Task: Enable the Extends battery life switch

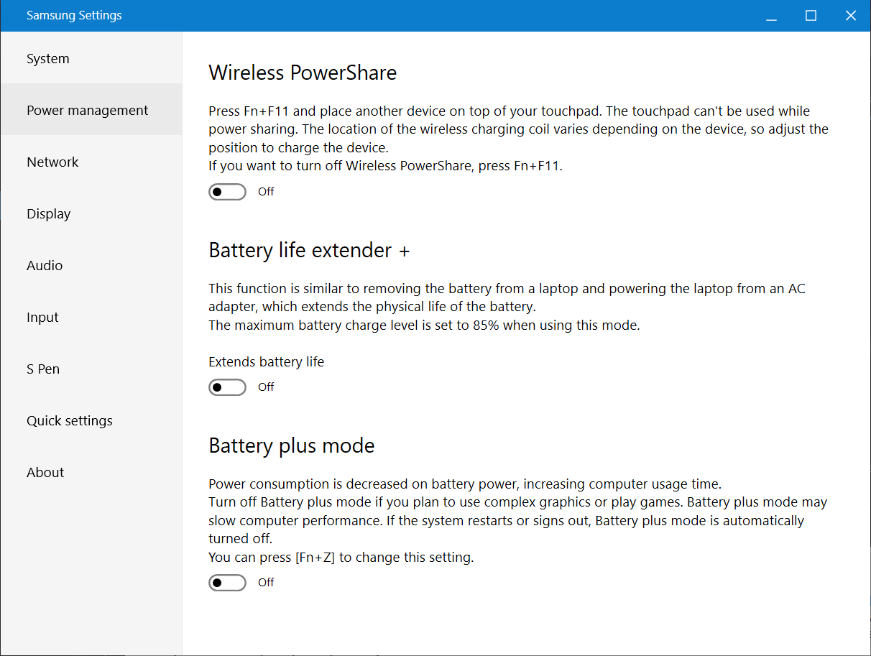Action: [227, 387]
